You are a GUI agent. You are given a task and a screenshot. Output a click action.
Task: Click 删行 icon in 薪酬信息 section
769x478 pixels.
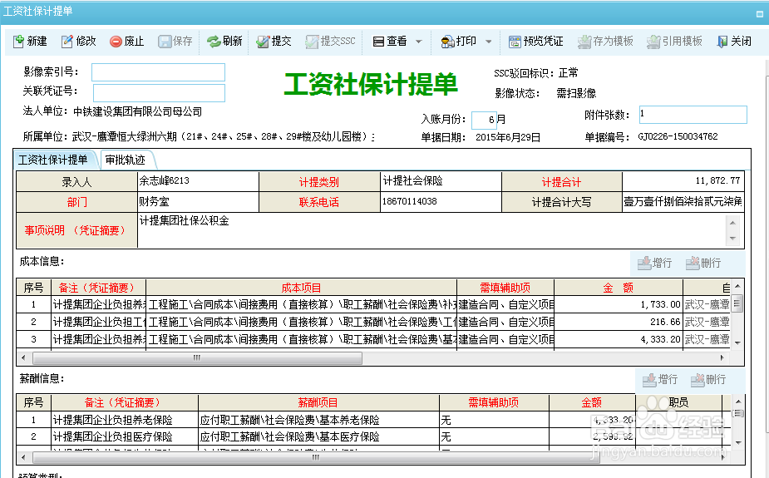(698, 379)
